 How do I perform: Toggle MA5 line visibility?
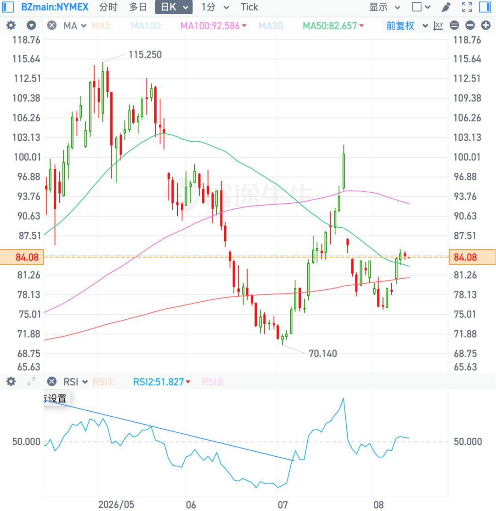102,26
